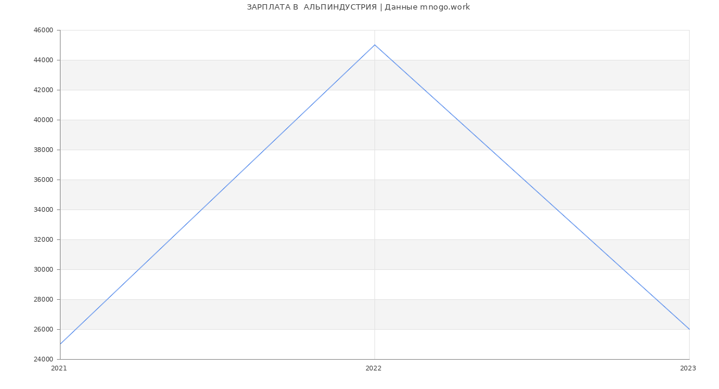Click the 34000 y-axis label
Image resolution: width=719 pixels, height=389 pixels.
click(x=43, y=210)
